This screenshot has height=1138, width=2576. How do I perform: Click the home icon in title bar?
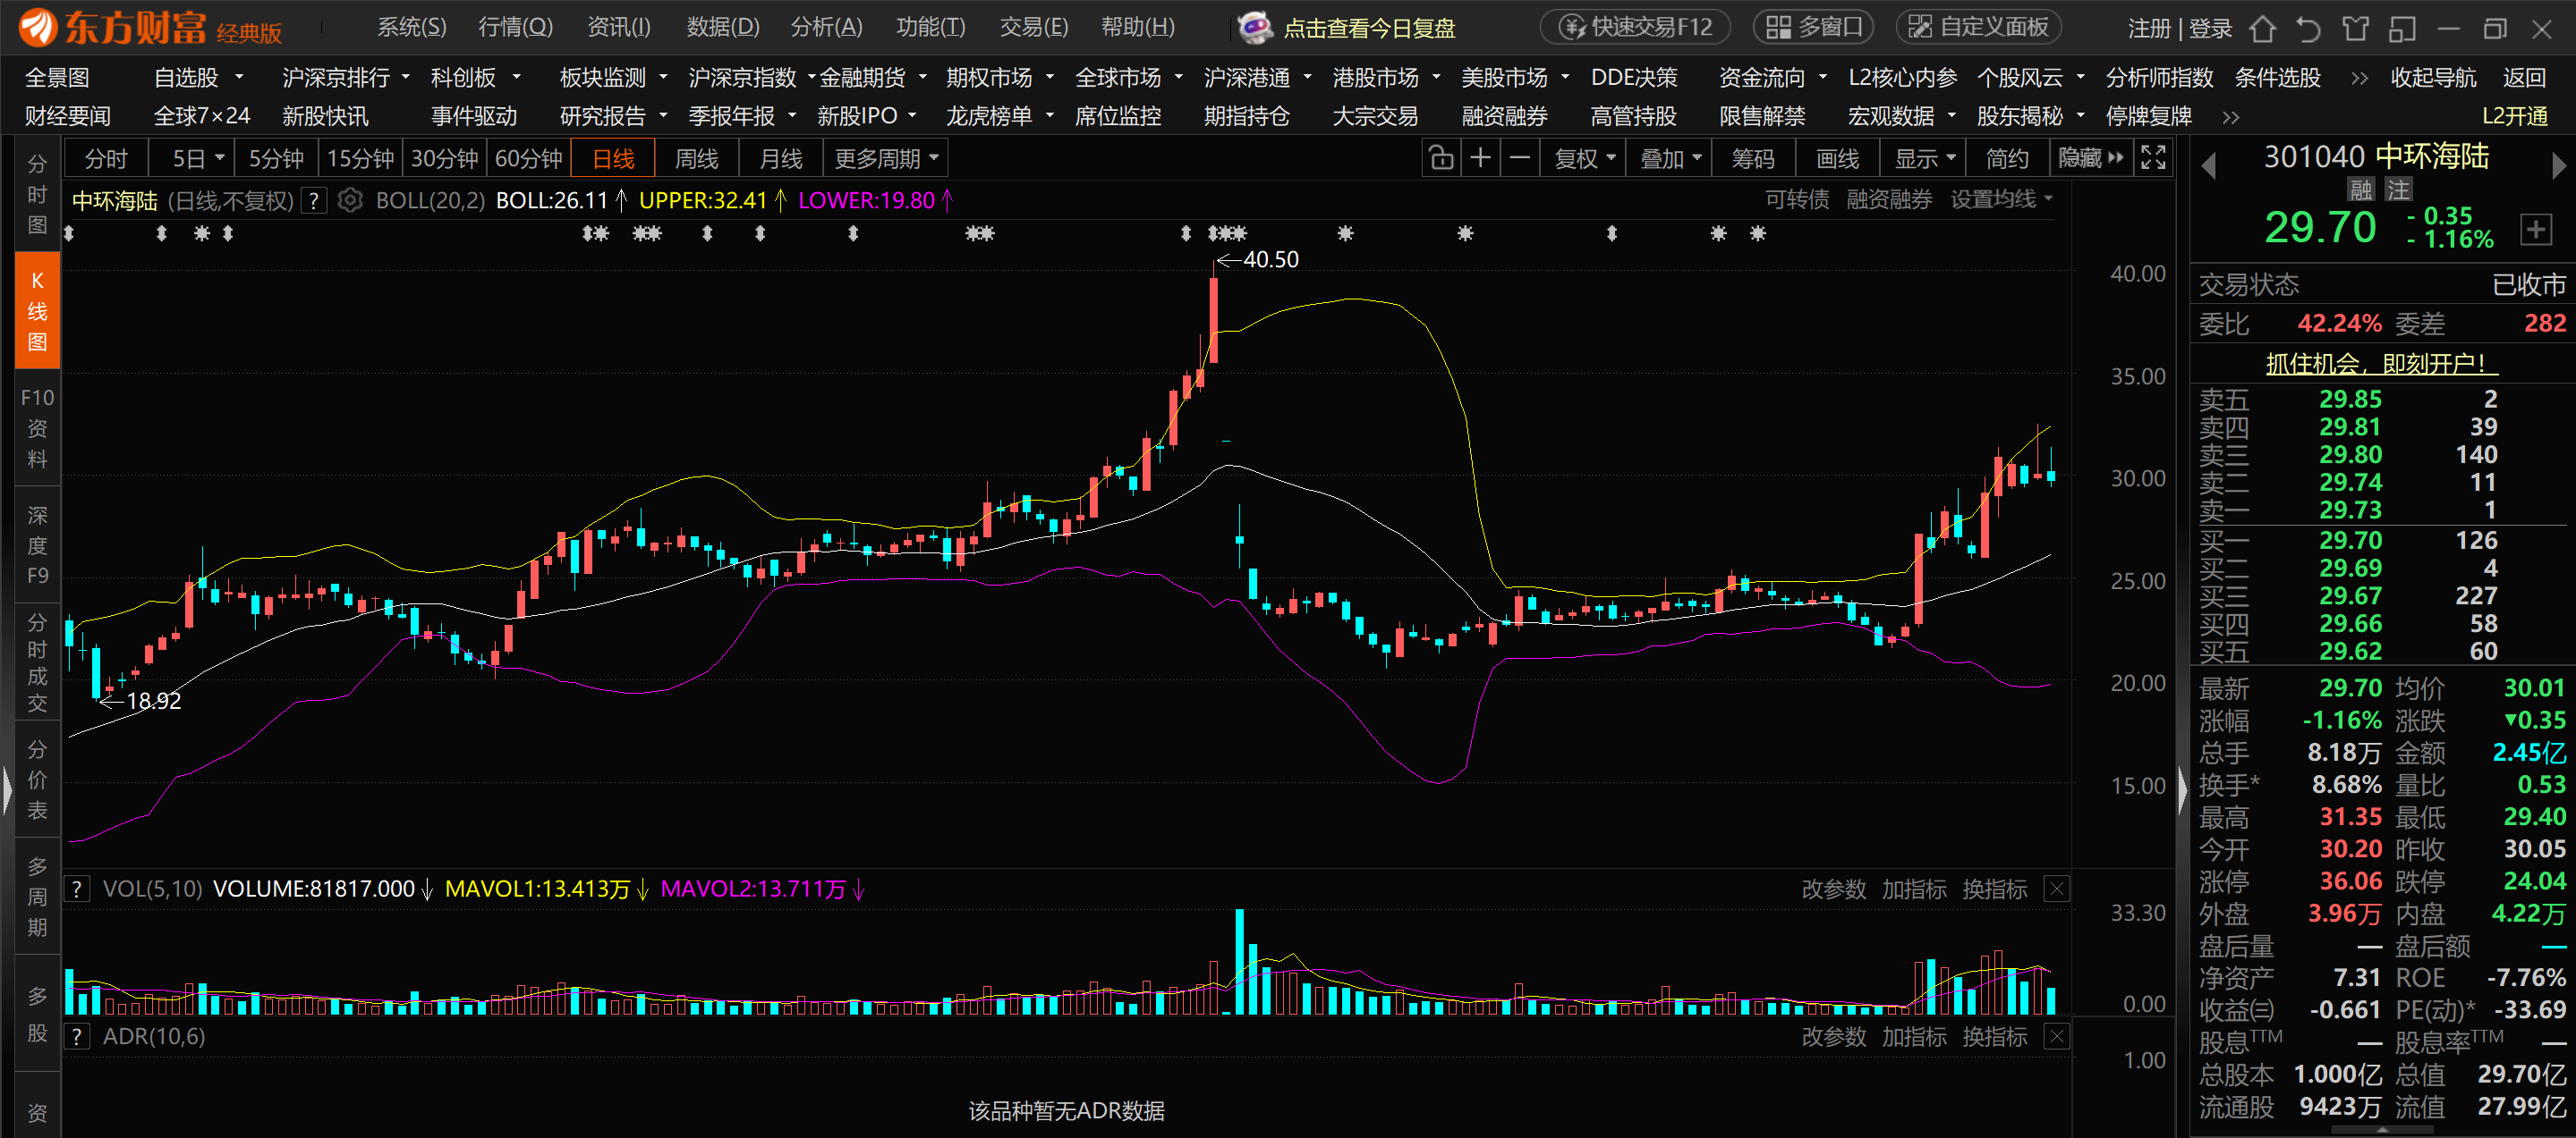click(x=2262, y=28)
